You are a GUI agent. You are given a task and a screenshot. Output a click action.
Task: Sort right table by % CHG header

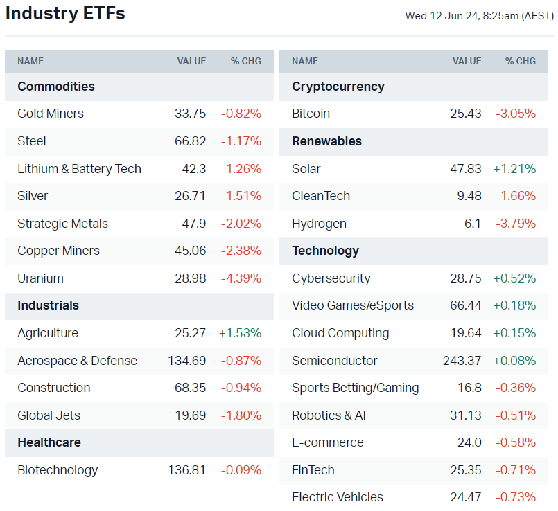pos(520,61)
